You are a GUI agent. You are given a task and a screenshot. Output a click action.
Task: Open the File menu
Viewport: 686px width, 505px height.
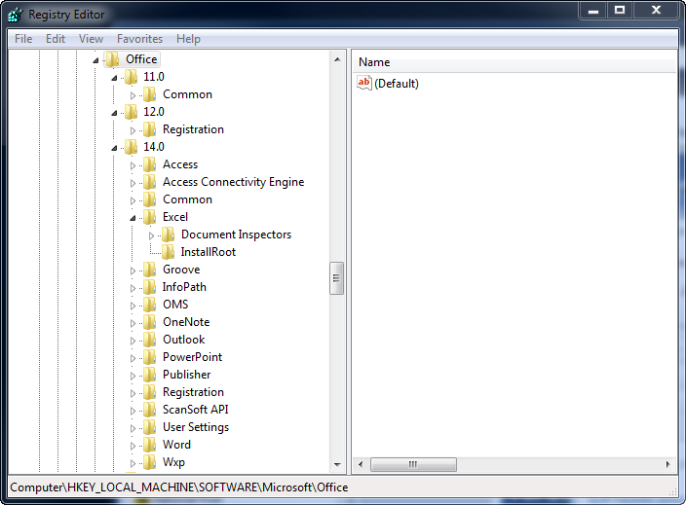click(x=23, y=39)
